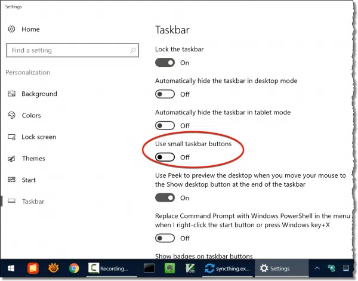Click the green system tray icon
The image size is (358, 281).
coord(331,268)
